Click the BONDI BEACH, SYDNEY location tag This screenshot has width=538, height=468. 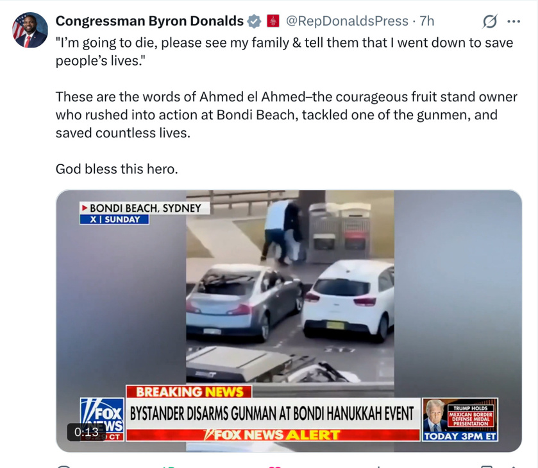click(144, 208)
